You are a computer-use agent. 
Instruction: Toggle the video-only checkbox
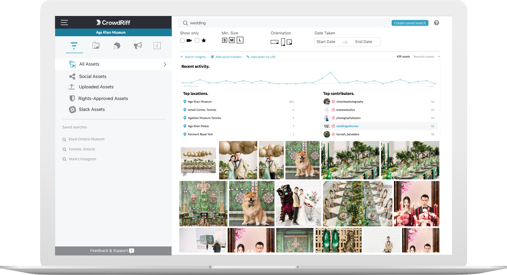(182, 41)
